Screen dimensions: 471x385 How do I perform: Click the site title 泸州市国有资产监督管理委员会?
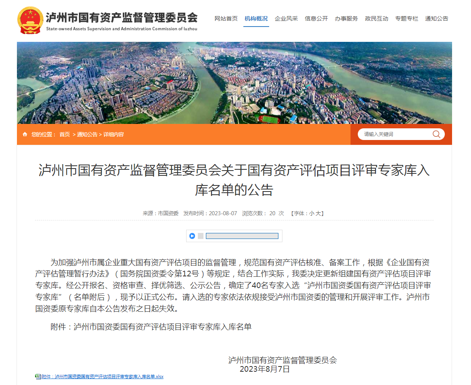122,17
